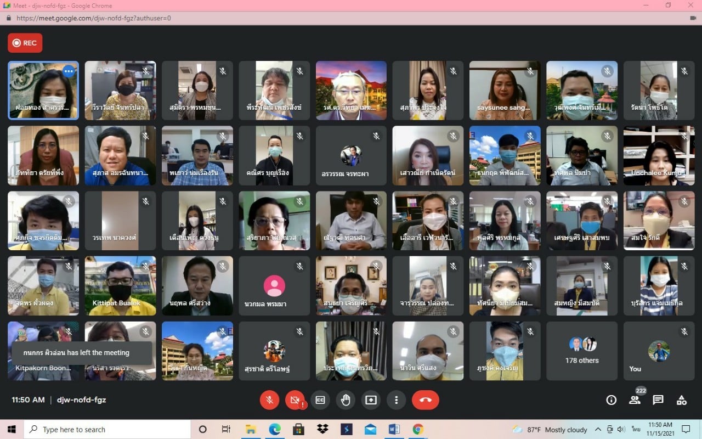Click the Windows taskbar search box
Image resolution: width=702 pixels, height=439 pixels.
pyautogui.click(x=107, y=429)
